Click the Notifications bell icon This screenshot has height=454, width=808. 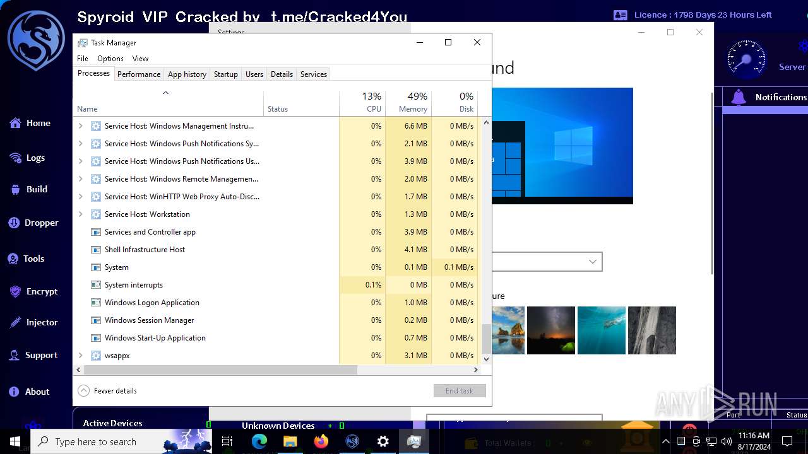738,97
